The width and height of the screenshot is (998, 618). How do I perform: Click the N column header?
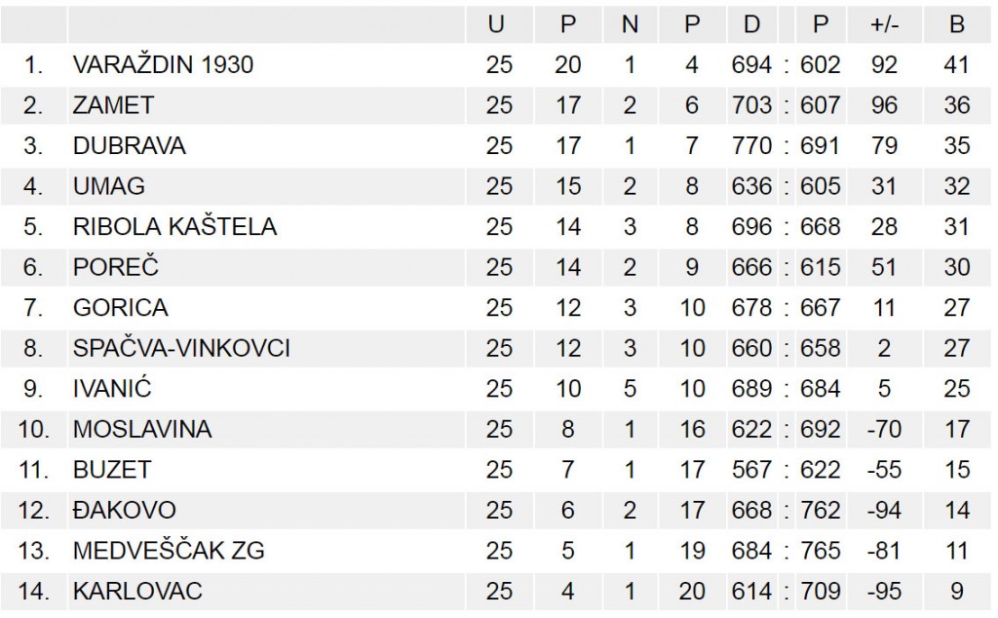pyautogui.click(x=630, y=25)
